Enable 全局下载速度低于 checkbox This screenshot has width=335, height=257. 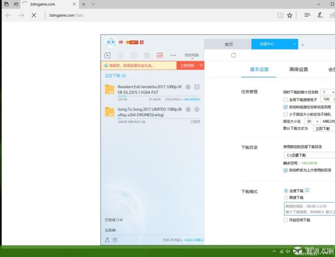click(285, 99)
